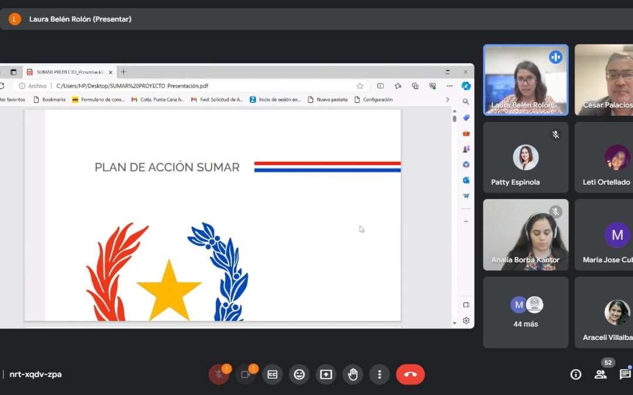This screenshot has height=395, width=633.
Task: Open the emoji reactions button
Action: [299, 375]
